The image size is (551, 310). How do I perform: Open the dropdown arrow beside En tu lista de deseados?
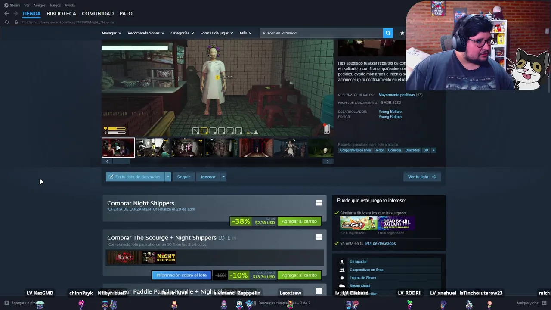pyautogui.click(x=168, y=177)
